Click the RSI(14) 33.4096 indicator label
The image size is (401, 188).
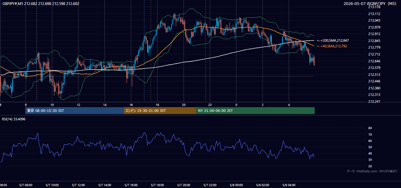click(x=14, y=119)
